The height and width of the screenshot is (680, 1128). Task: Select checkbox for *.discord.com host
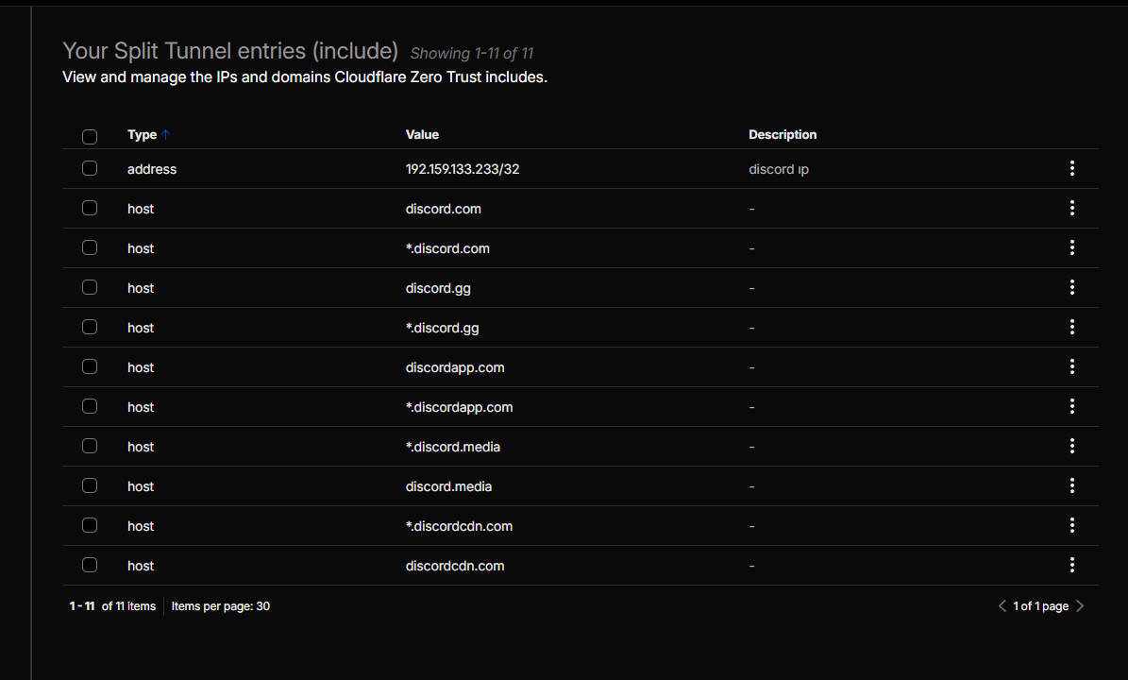coord(90,248)
